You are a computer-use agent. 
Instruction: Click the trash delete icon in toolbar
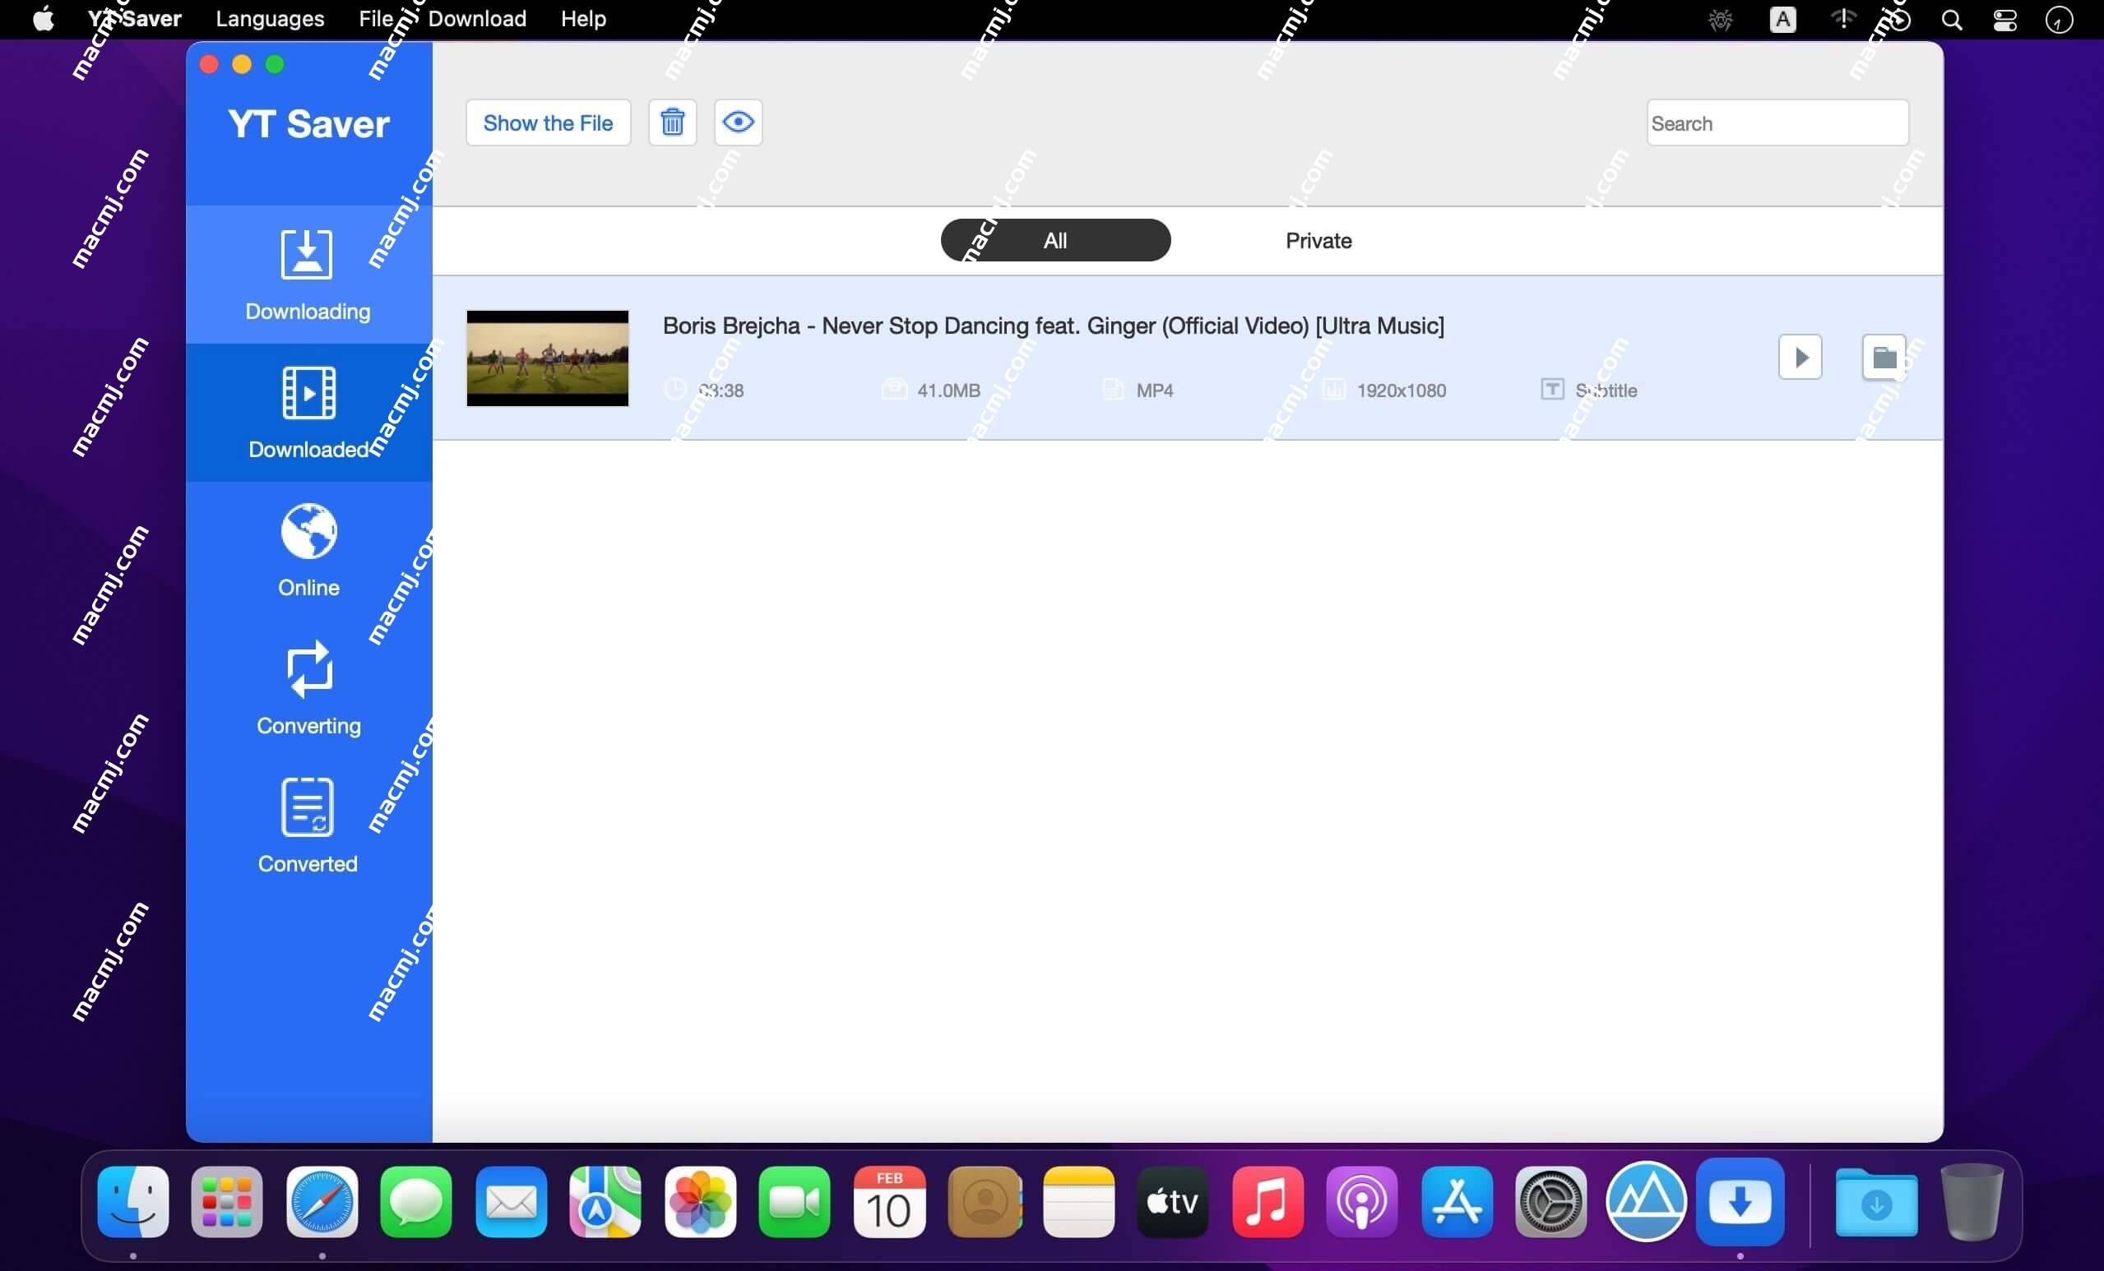click(x=672, y=122)
